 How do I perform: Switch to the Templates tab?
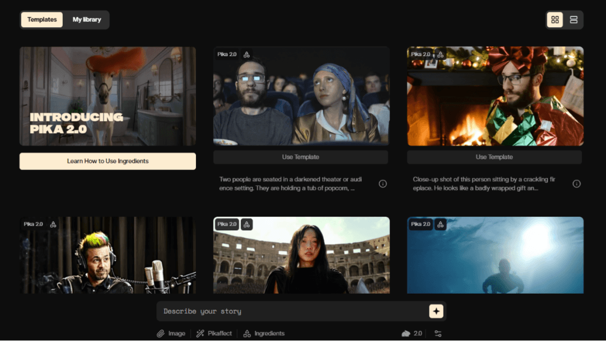pyautogui.click(x=42, y=20)
